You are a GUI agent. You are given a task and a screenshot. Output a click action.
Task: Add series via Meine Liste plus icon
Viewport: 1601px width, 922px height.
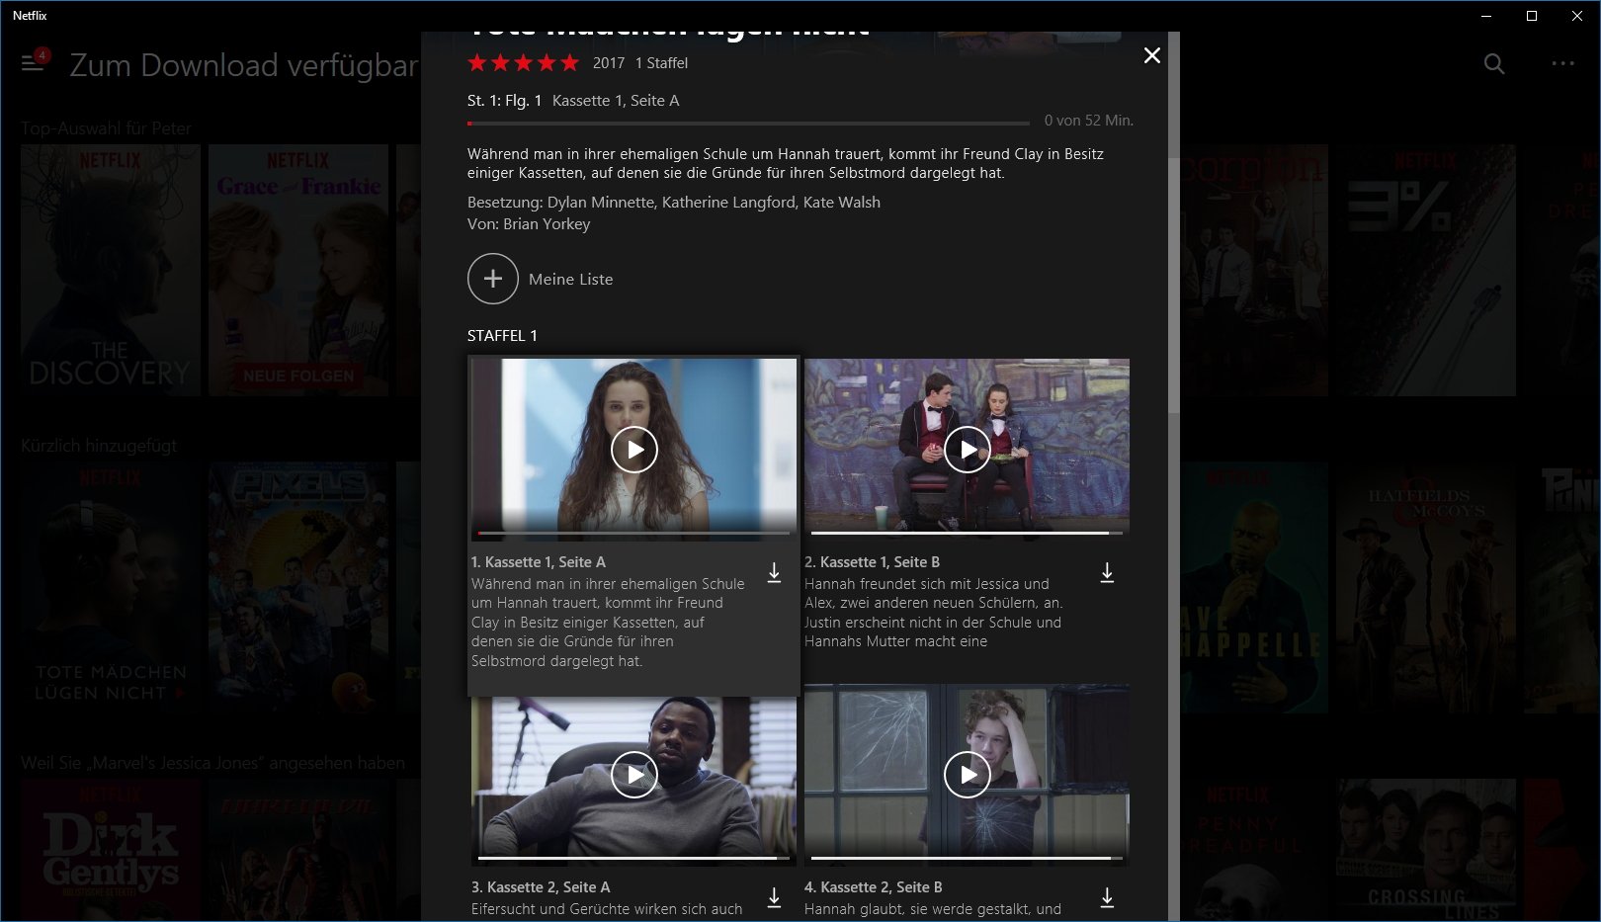click(x=492, y=279)
